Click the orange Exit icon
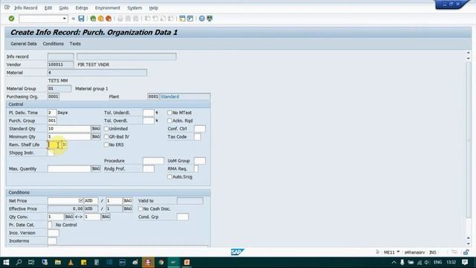476x268 pixels. pyautogui.click(x=101, y=19)
